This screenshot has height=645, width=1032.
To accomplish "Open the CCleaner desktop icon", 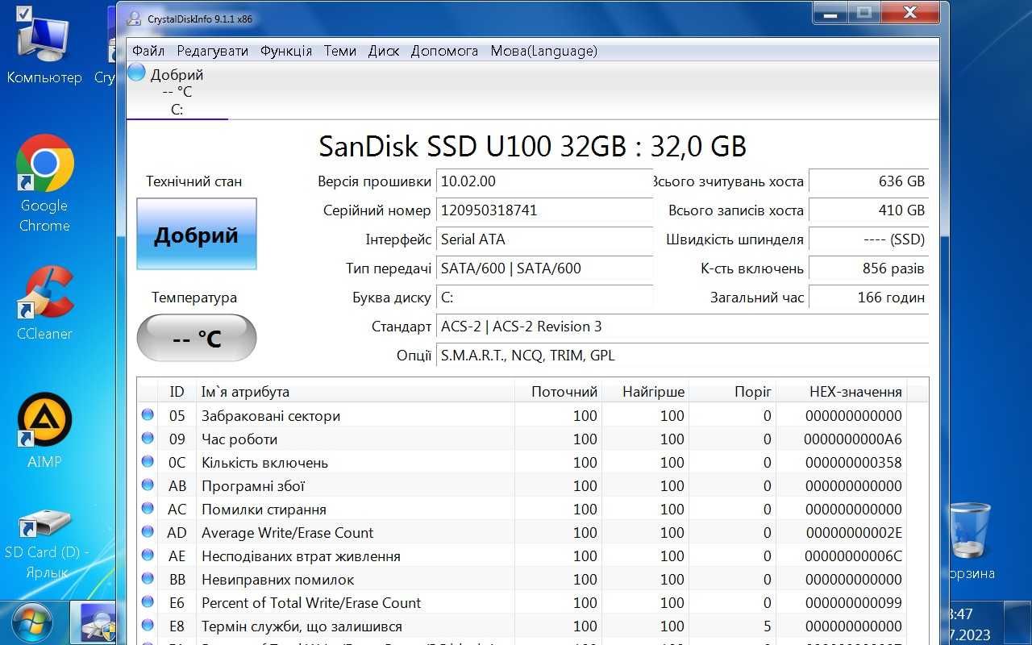I will tap(44, 303).
